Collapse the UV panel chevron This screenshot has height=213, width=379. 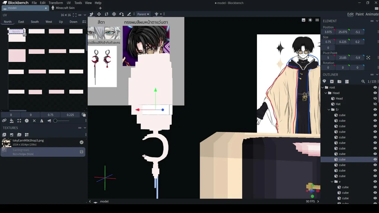(x=85, y=15)
